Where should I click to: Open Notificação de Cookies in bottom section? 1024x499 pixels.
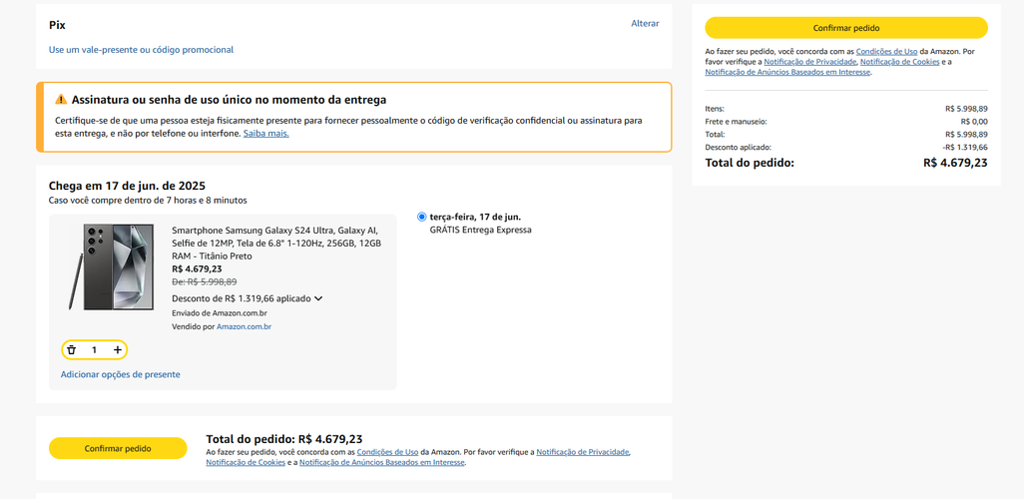click(246, 462)
